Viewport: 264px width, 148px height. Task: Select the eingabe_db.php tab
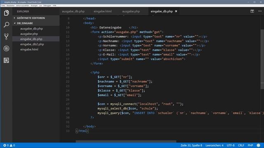(x=162, y=11)
